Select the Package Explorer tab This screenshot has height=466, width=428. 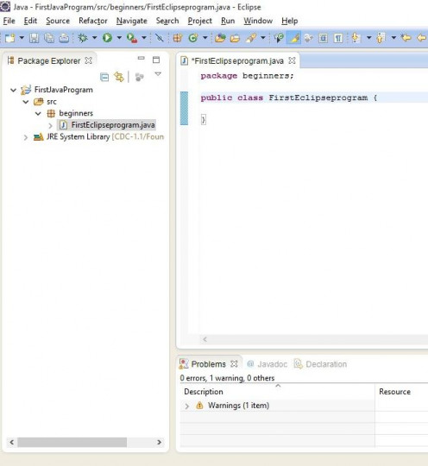(x=49, y=61)
